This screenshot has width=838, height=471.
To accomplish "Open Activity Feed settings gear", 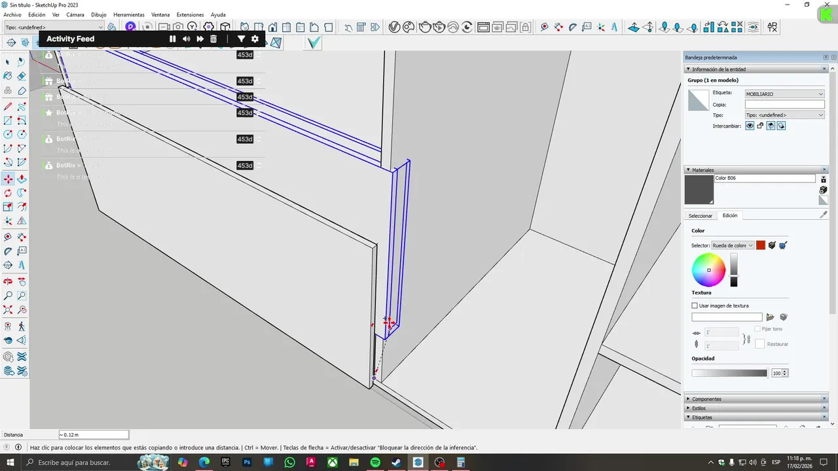I will (x=255, y=39).
